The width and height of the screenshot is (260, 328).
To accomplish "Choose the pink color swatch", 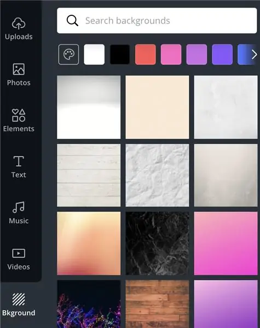I will 171,54.
